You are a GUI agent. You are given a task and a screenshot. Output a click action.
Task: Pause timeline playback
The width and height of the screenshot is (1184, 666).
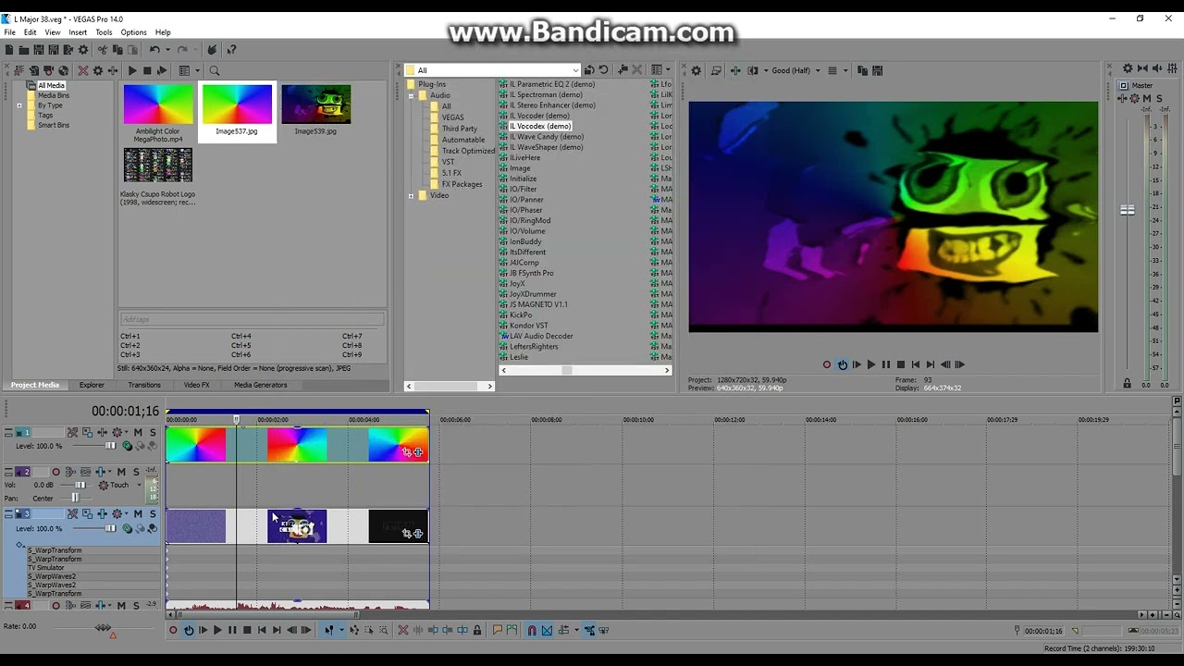tap(232, 630)
